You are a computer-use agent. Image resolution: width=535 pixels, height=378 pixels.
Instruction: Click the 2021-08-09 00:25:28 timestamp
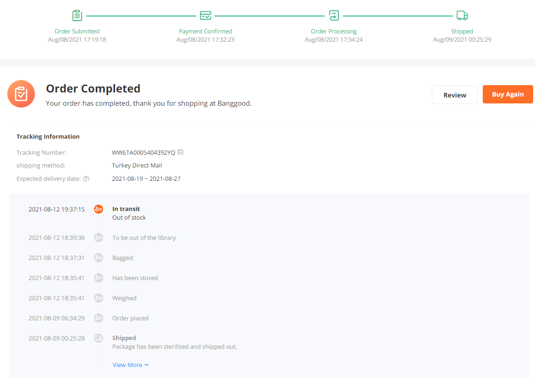(x=57, y=338)
